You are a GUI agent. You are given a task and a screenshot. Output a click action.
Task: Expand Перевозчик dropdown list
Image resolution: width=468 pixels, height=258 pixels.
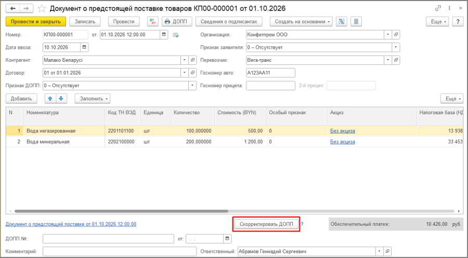[x=388, y=60]
